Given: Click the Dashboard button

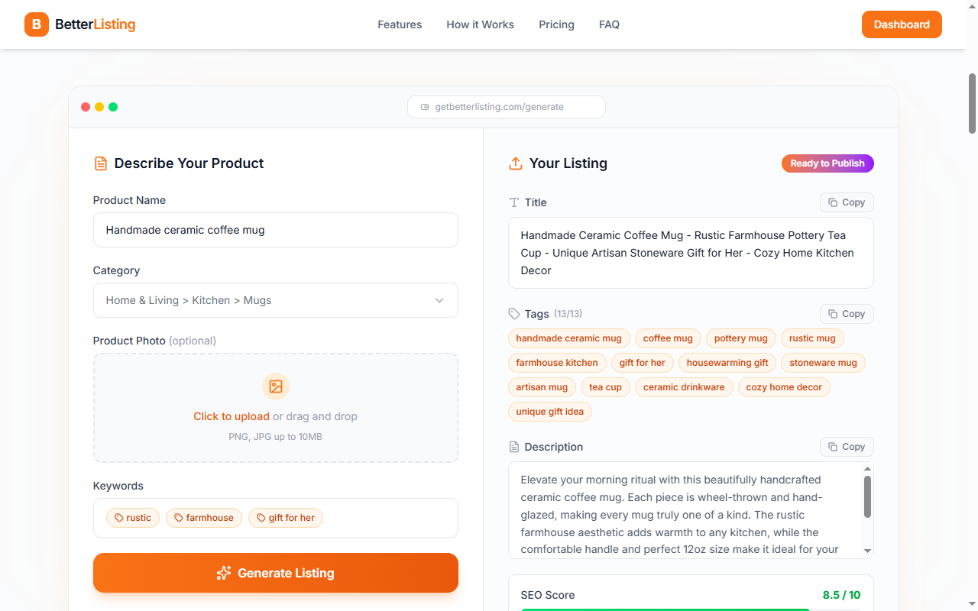Looking at the screenshot, I should (902, 24).
